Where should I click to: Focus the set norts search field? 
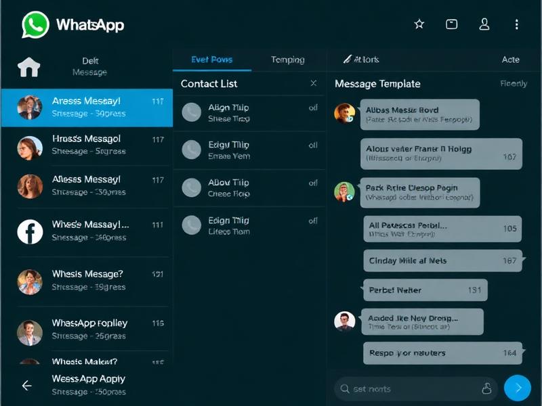(416, 388)
